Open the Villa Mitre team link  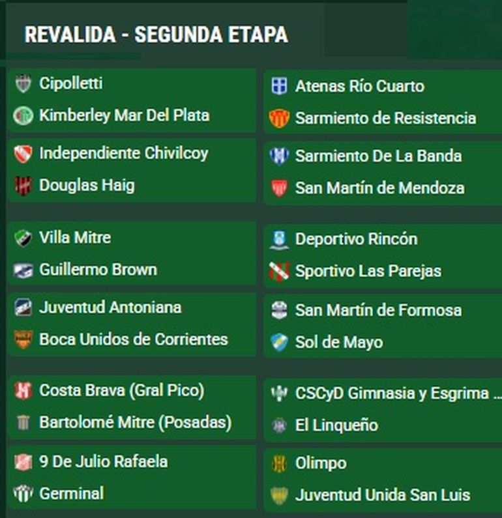click(74, 238)
